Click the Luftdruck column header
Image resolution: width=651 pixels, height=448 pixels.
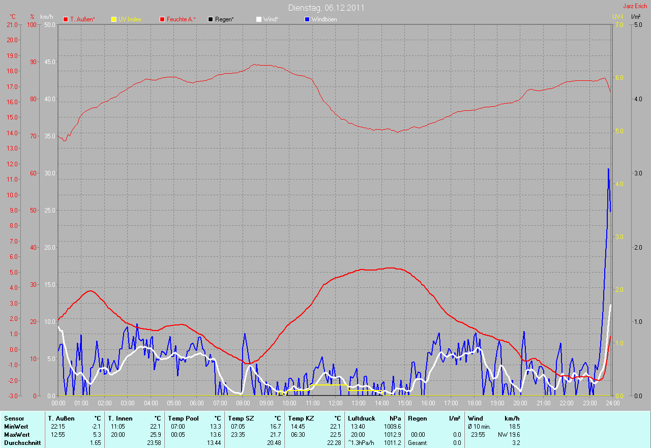pyautogui.click(x=361, y=418)
